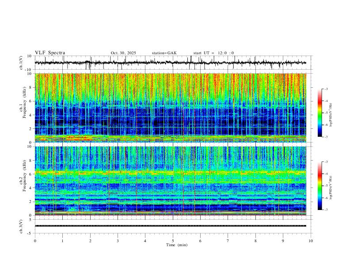Click the time axis tick label "9"
The width and height of the screenshot is (350, 270).
pyautogui.click(x=283, y=241)
